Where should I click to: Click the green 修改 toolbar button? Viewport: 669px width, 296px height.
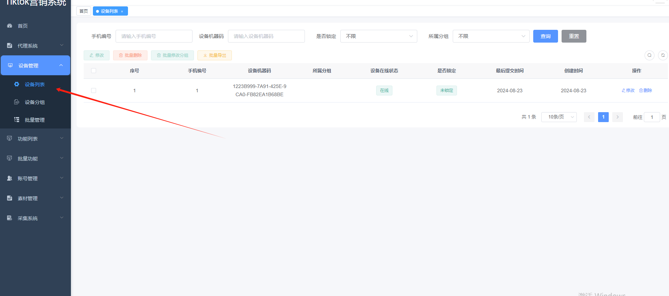tap(96, 55)
